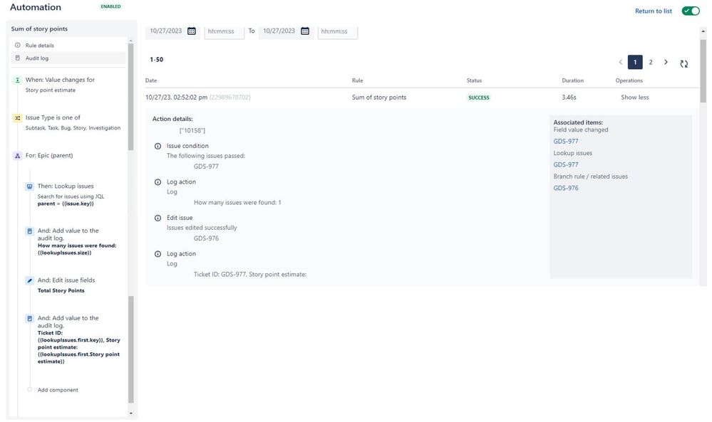Screen dimensions: 712x422
Task: Click the info icon next to Rule details
Action: click(x=16, y=44)
